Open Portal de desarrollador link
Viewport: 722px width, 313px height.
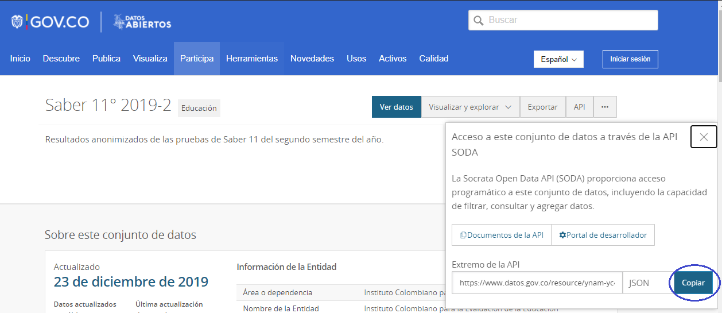pos(603,235)
